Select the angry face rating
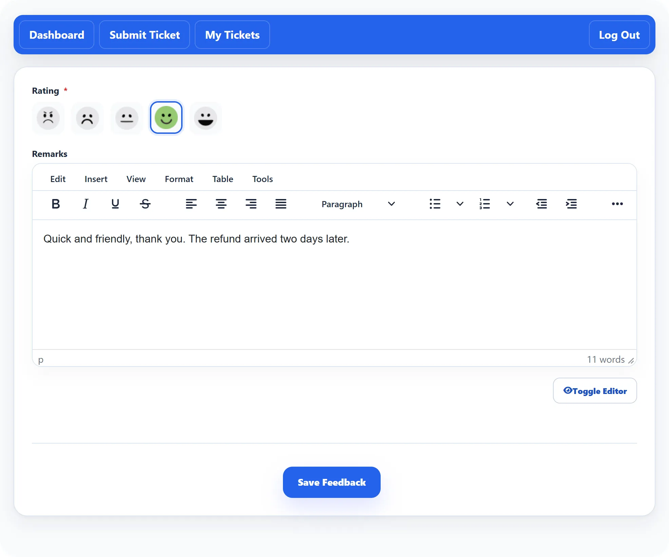669x557 pixels. [x=48, y=118]
